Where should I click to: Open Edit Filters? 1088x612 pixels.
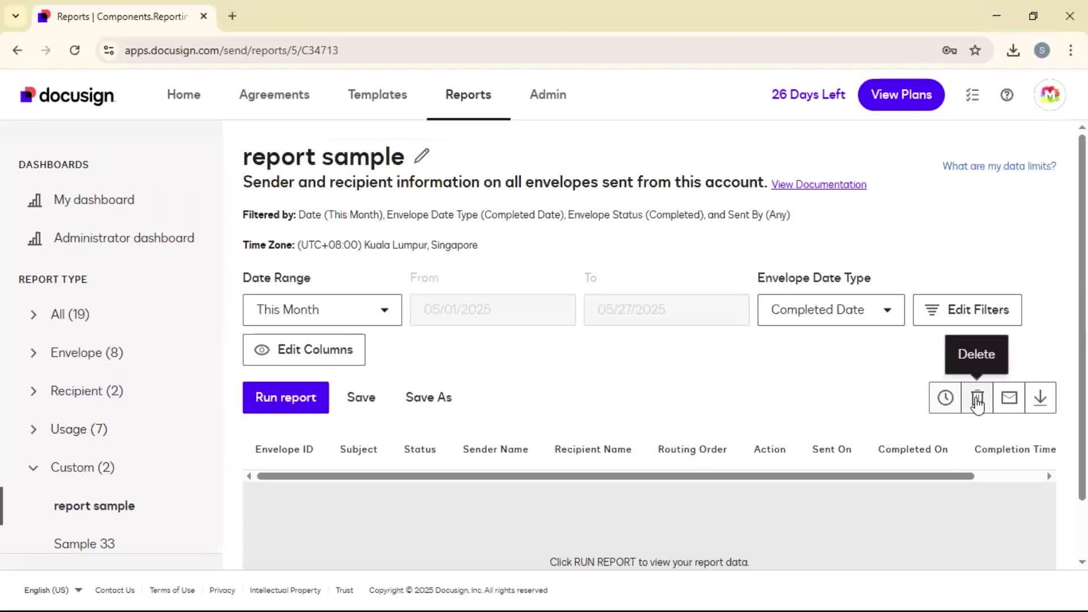967,310
